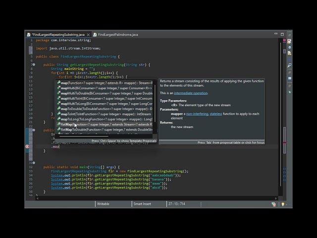Open the monitor-shaped view icon in right trim
This screenshot has height=238, width=317.
pyautogui.click(x=289, y=65)
